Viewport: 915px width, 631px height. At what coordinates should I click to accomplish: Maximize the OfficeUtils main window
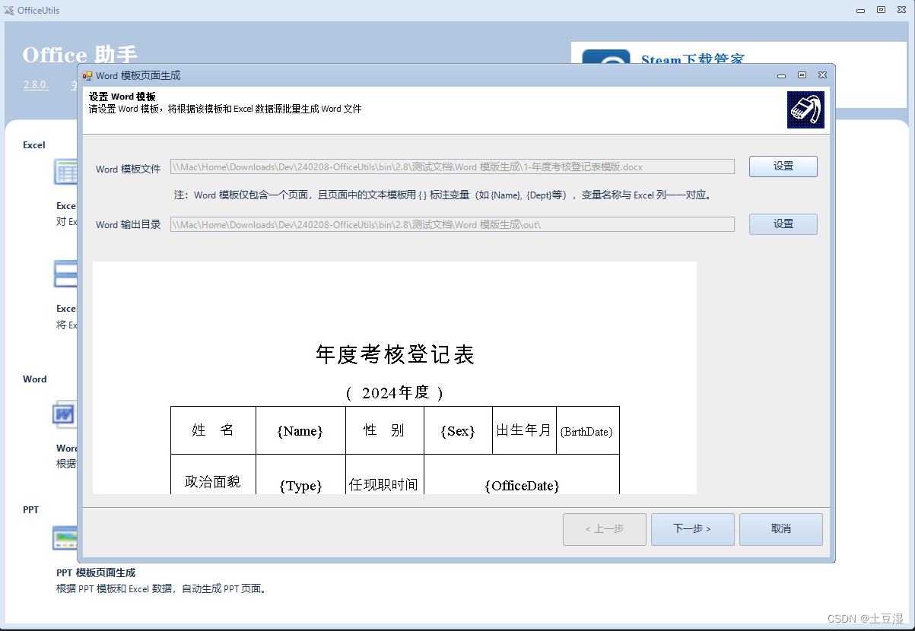click(x=881, y=10)
